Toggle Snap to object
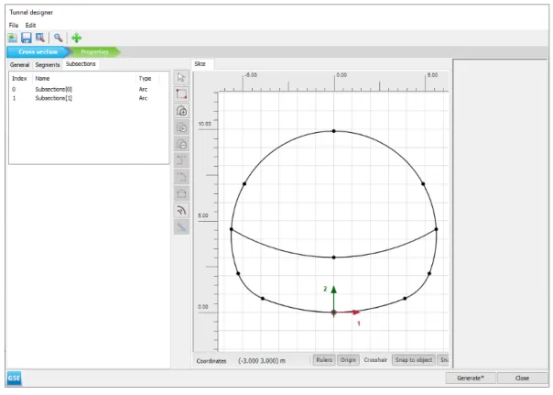Image resolution: width=553 pixels, height=395 pixels. [x=413, y=360]
